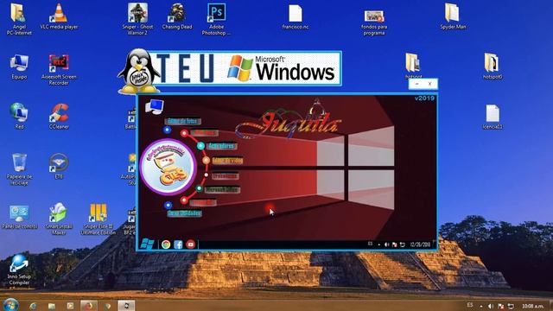553x311 pixels.
Task: Open the Activadores menu entry
Action: pyautogui.click(x=221, y=146)
